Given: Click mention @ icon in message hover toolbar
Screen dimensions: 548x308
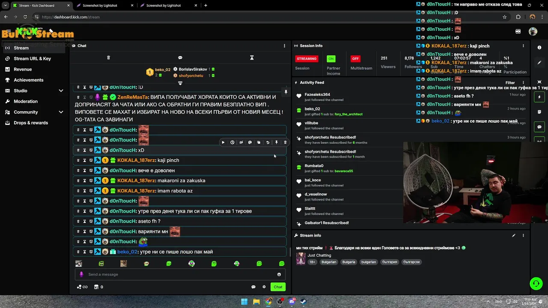Looking at the screenshot, I should click(x=250, y=142).
